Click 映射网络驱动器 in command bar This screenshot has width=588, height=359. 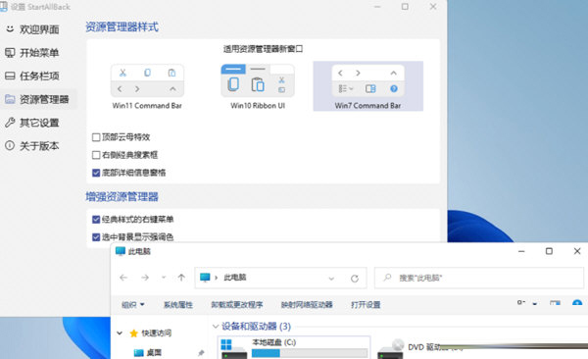(307, 304)
